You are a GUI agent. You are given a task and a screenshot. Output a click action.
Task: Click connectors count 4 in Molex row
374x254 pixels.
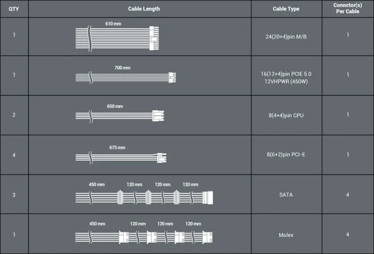(347, 235)
